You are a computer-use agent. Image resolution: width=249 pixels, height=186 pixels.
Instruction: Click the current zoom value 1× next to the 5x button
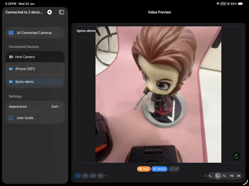point(106,176)
